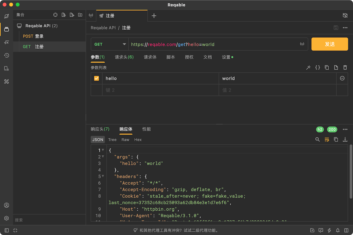Collapse the headers object at line 5
This screenshot has height=235, width=353.
pos(103,176)
